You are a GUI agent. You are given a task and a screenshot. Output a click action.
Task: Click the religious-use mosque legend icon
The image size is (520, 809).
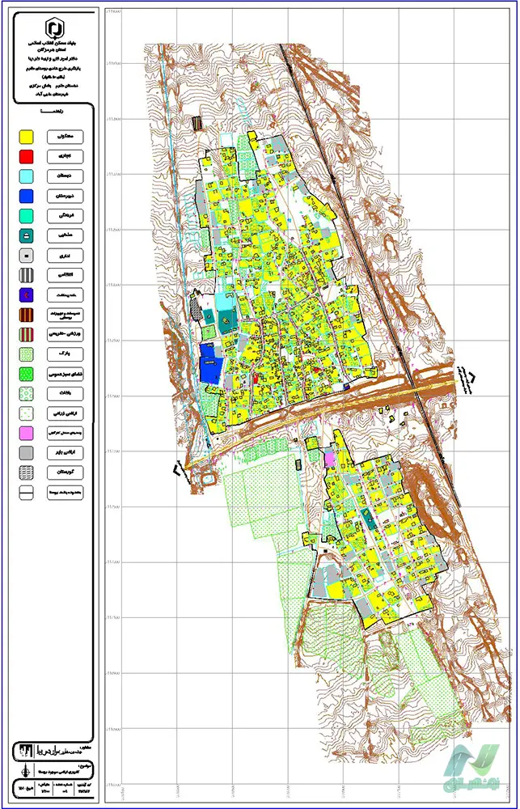tap(27, 235)
